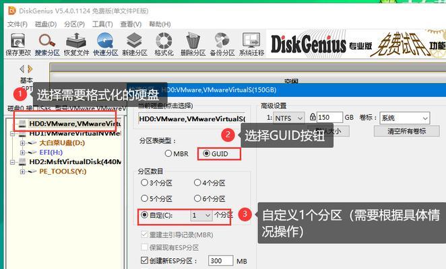Choose the 3个分区 option
This screenshot has height=269, width=446.
point(144,183)
